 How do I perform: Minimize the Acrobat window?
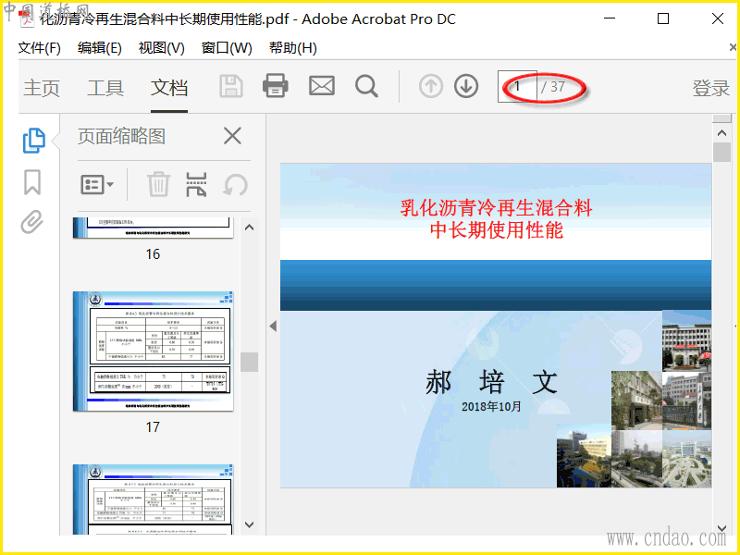point(610,18)
